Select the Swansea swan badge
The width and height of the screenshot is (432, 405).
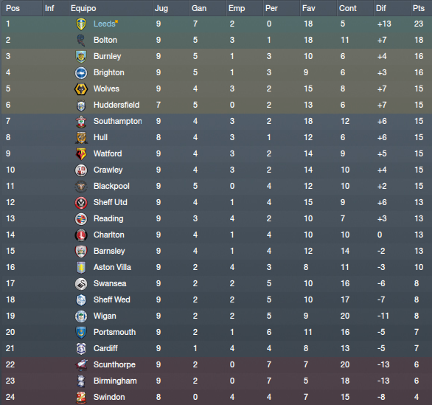[x=81, y=283]
